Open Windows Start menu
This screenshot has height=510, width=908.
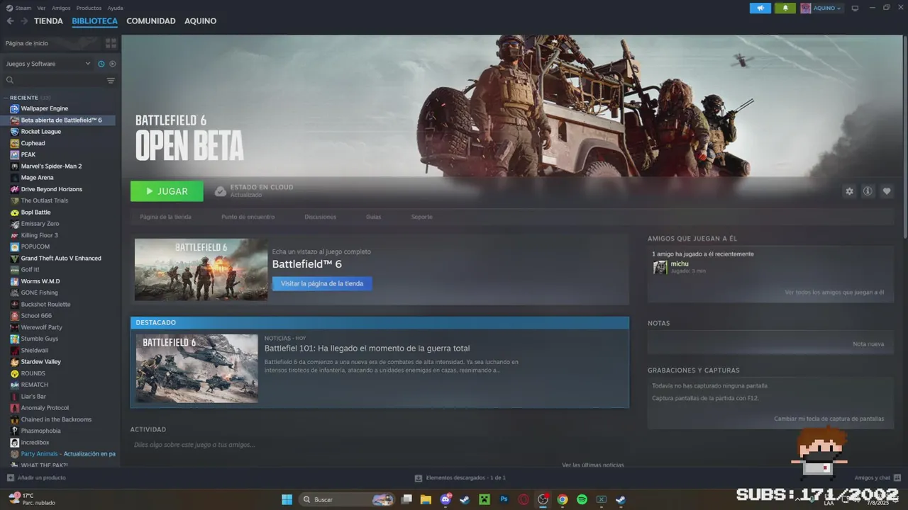[287, 499]
